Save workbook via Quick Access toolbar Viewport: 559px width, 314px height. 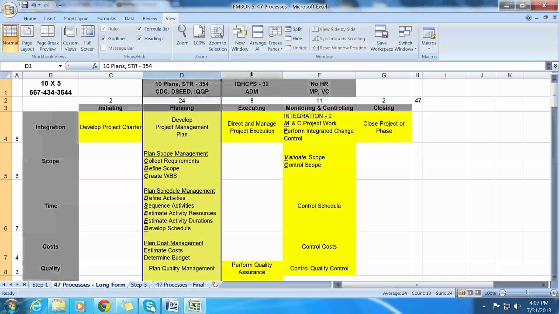(x=25, y=5)
